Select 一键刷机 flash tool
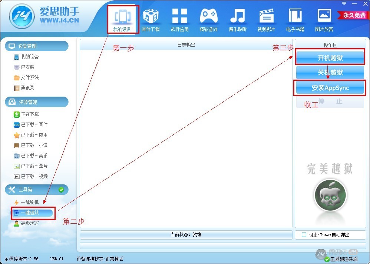The image size is (370, 264). coord(26,203)
